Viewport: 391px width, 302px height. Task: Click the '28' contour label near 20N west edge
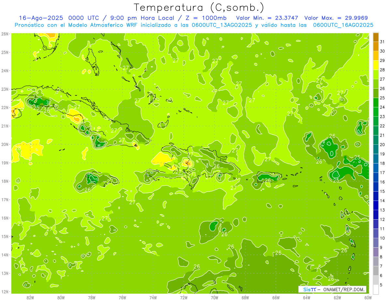tap(18, 148)
